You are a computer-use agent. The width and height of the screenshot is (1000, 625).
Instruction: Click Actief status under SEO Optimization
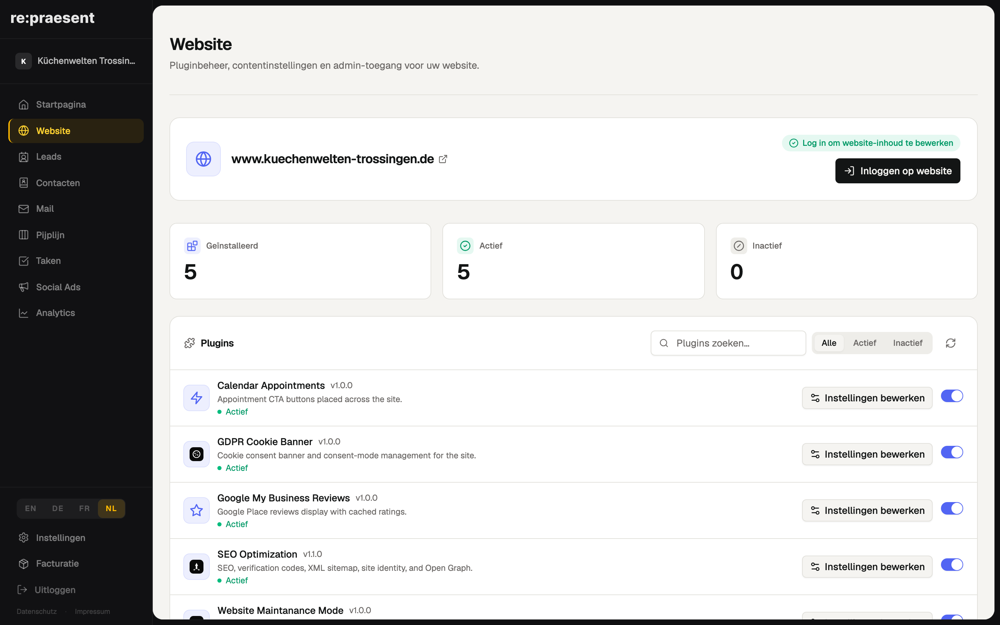click(x=233, y=580)
